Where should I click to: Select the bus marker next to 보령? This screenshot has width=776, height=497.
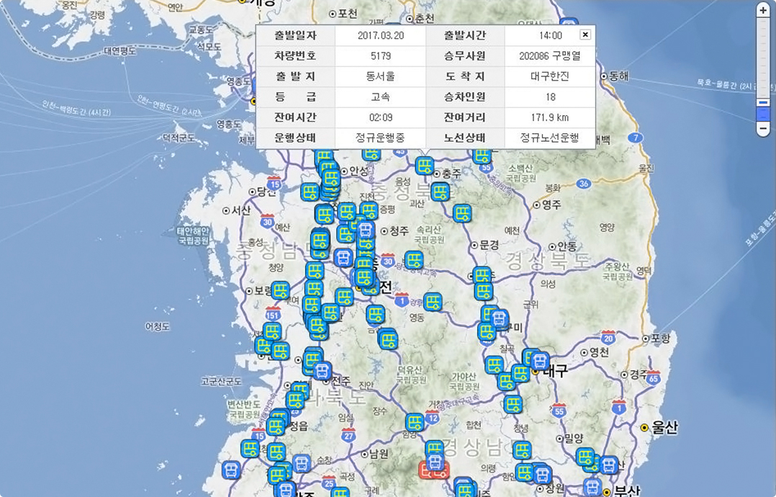pos(280,290)
